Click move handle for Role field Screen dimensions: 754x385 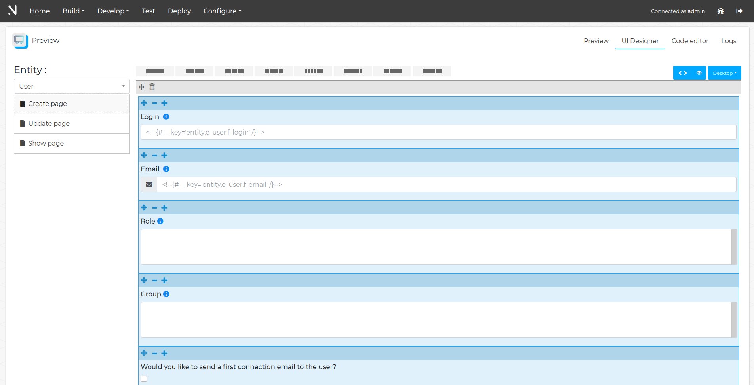[144, 208]
